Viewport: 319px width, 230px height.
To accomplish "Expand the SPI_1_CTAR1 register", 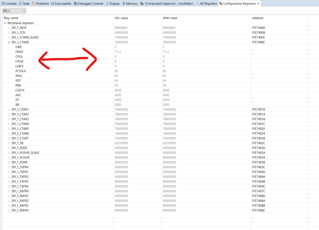I will 9,109.
